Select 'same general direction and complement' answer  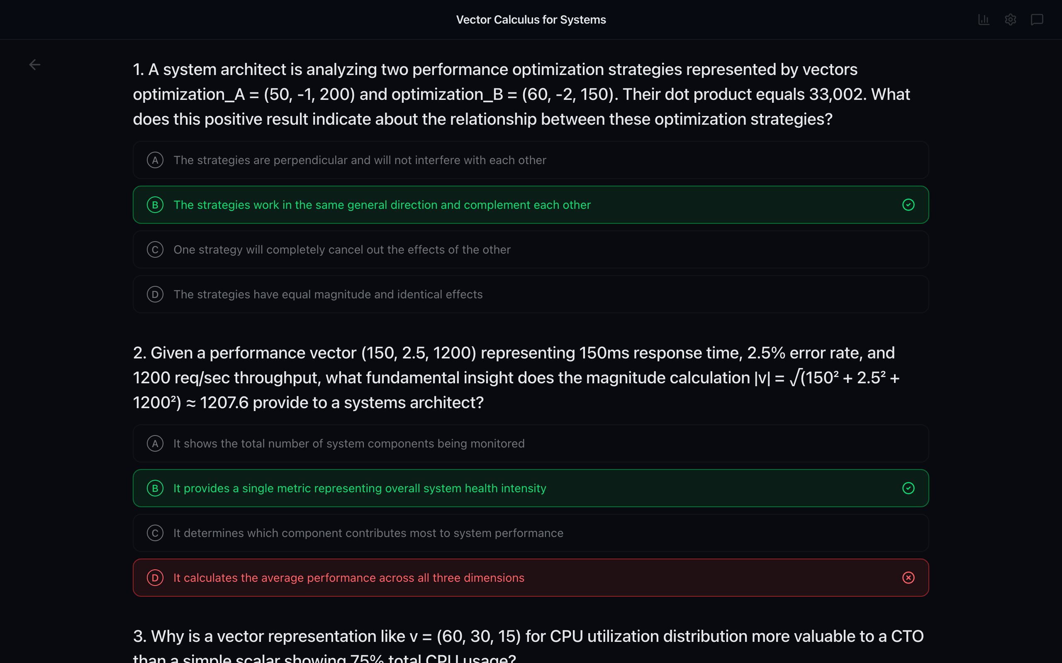click(382, 205)
